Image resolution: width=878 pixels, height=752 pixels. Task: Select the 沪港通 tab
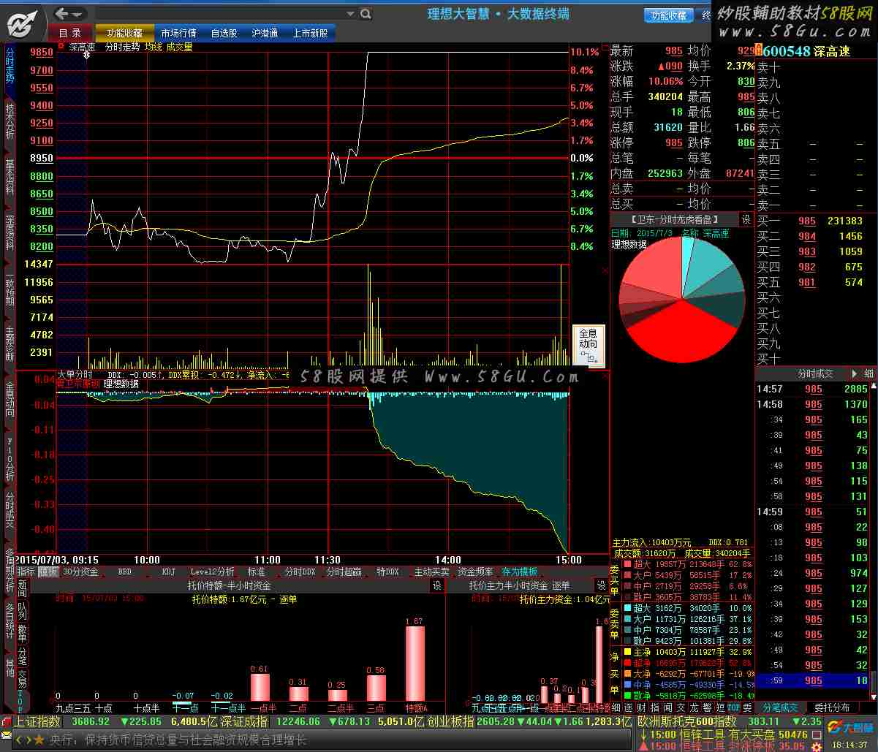coord(264,33)
